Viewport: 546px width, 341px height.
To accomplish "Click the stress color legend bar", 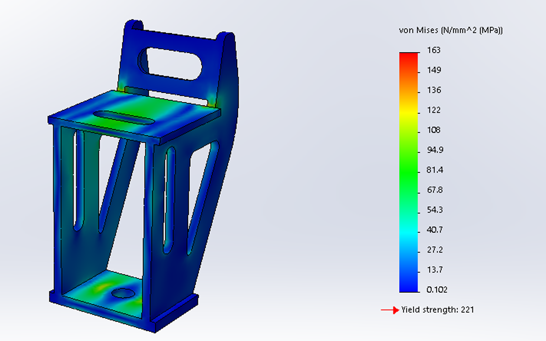I will pyautogui.click(x=409, y=172).
